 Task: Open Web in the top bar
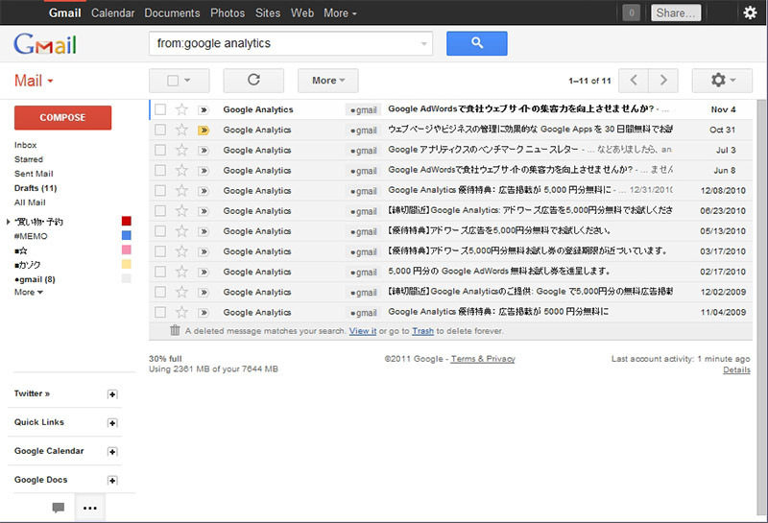(x=302, y=13)
